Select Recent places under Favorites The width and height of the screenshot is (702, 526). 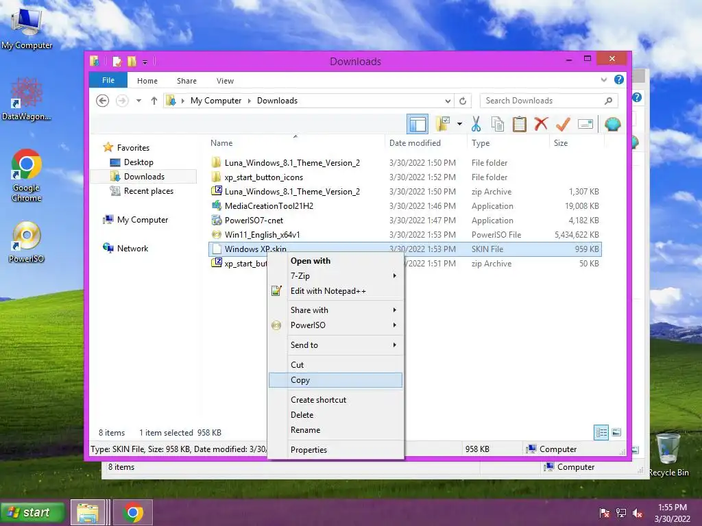click(149, 191)
